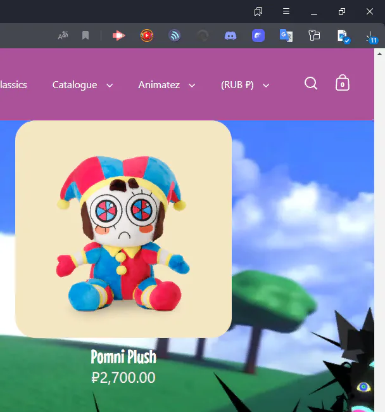Click the ₽2,700.00 price text
Viewport: 385px width, 412px height.
pyautogui.click(x=123, y=378)
